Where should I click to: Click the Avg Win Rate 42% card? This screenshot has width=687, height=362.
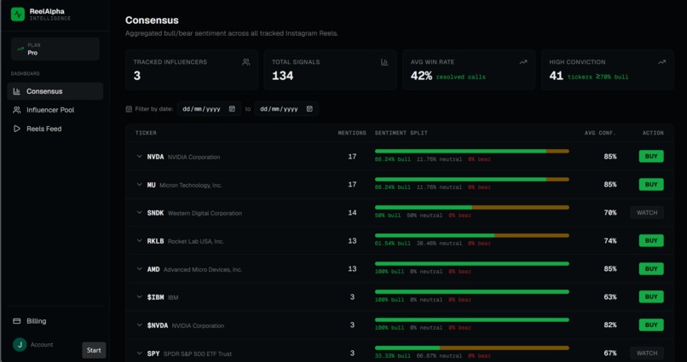(469, 70)
